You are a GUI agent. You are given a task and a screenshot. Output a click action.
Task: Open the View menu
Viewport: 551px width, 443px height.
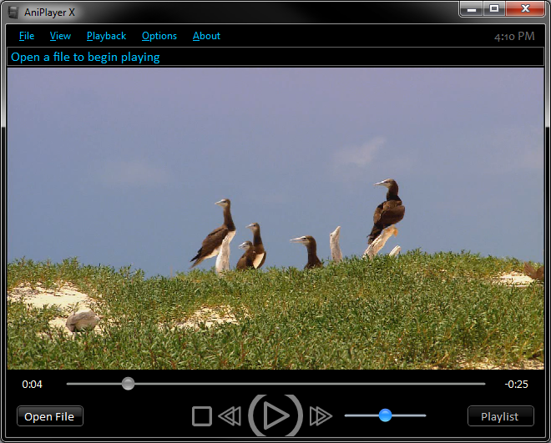click(60, 36)
